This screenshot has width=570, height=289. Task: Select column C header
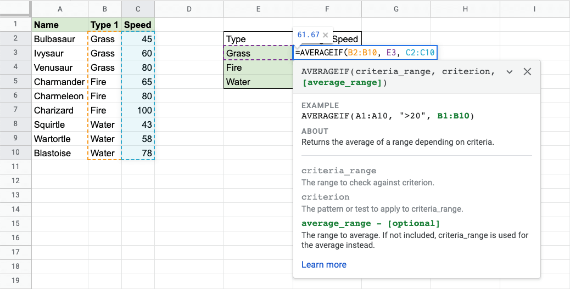[x=138, y=9]
